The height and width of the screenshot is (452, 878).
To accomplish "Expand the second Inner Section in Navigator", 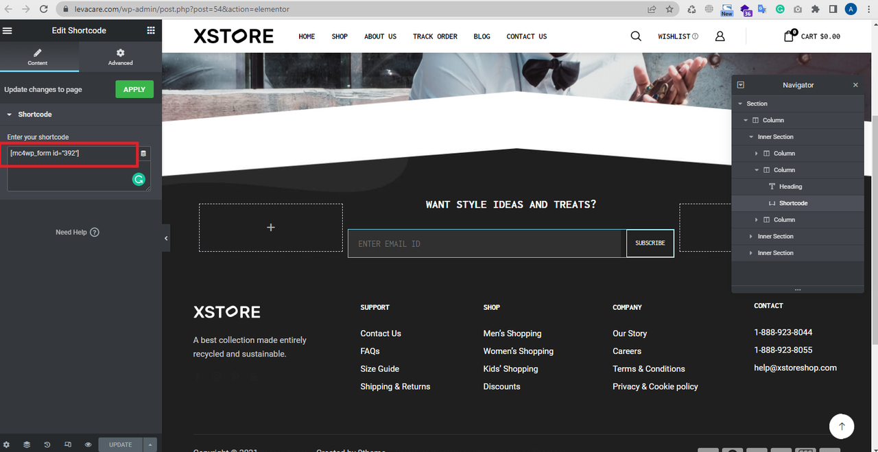I will [x=751, y=237].
